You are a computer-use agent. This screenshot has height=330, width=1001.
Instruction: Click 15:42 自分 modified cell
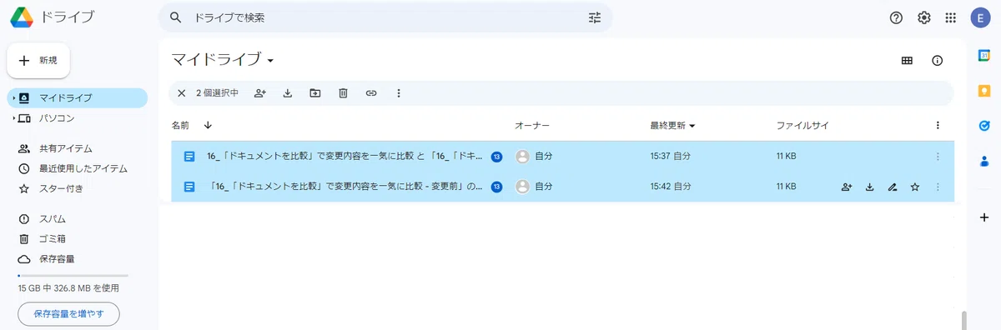click(x=670, y=187)
